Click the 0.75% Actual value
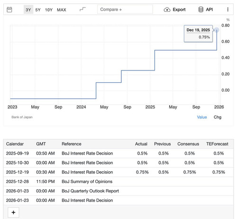The height and width of the screenshot is (219, 237). coord(142,172)
